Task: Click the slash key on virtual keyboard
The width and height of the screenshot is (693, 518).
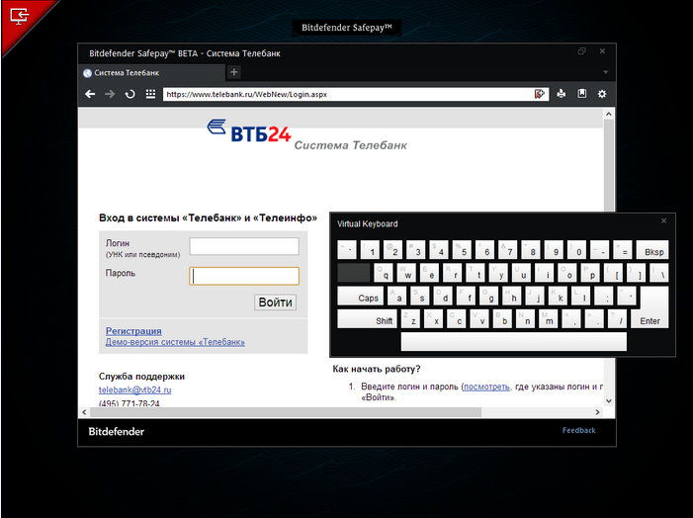Action: pyautogui.click(x=618, y=318)
